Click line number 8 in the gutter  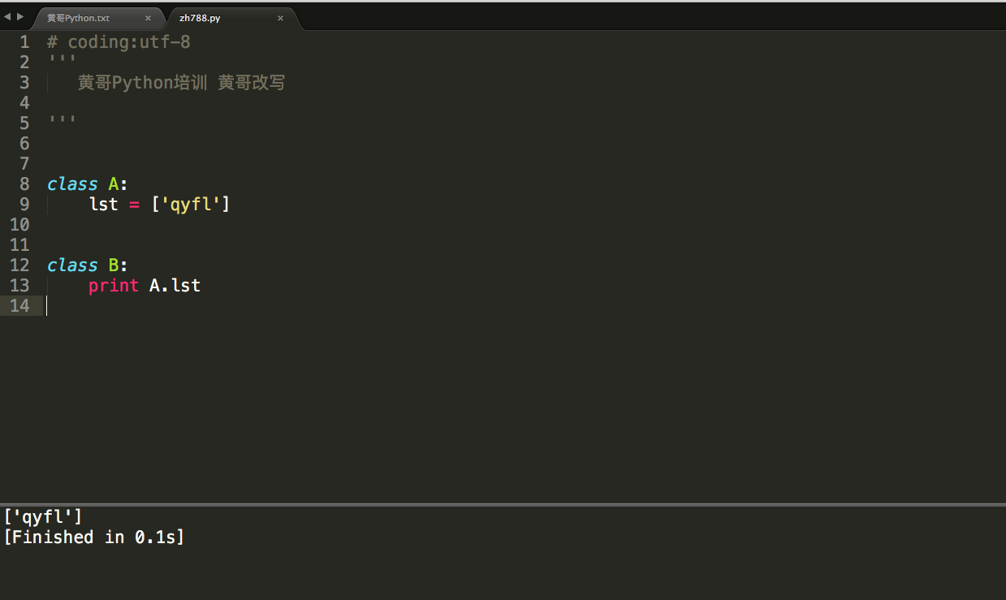click(24, 183)
